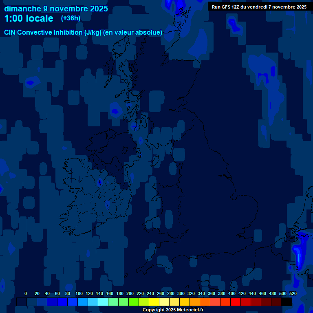Click the 1:00 locale time label

(29, 19)
